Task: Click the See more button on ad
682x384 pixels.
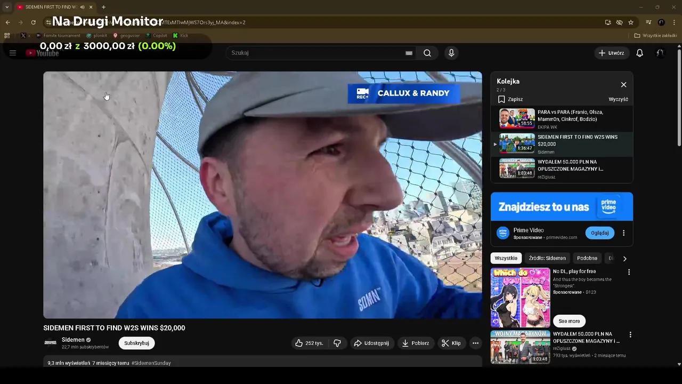Action: click(x=569, y=321)
